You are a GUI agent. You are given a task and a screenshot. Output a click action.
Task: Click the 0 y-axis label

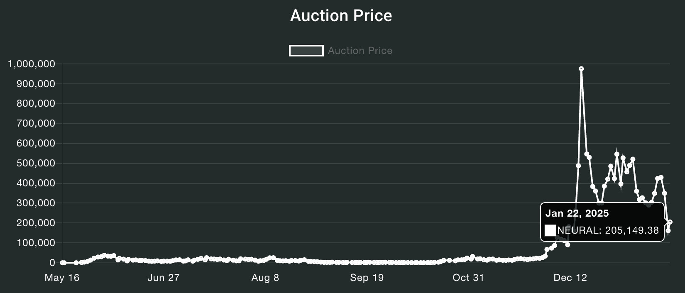coord(52,263)
